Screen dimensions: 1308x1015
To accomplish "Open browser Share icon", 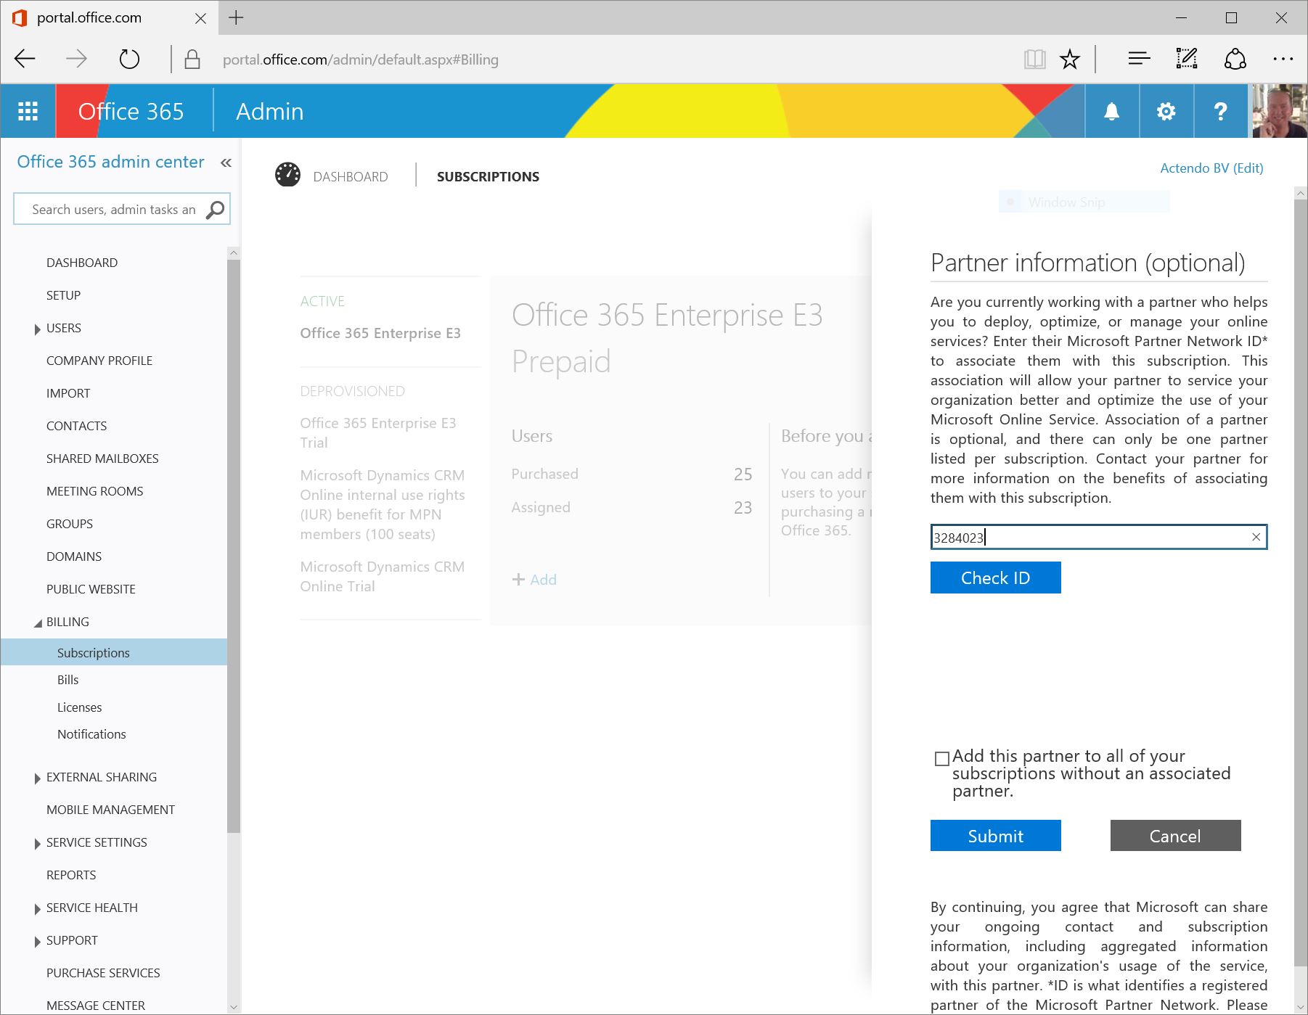I will point(1235,59).
